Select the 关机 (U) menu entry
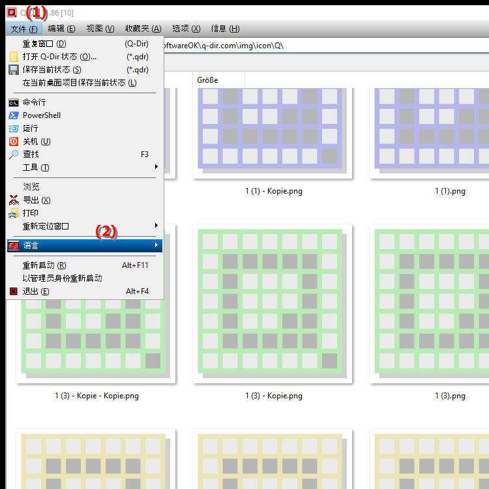Screen dimensions: 489x489 [85, 141]
